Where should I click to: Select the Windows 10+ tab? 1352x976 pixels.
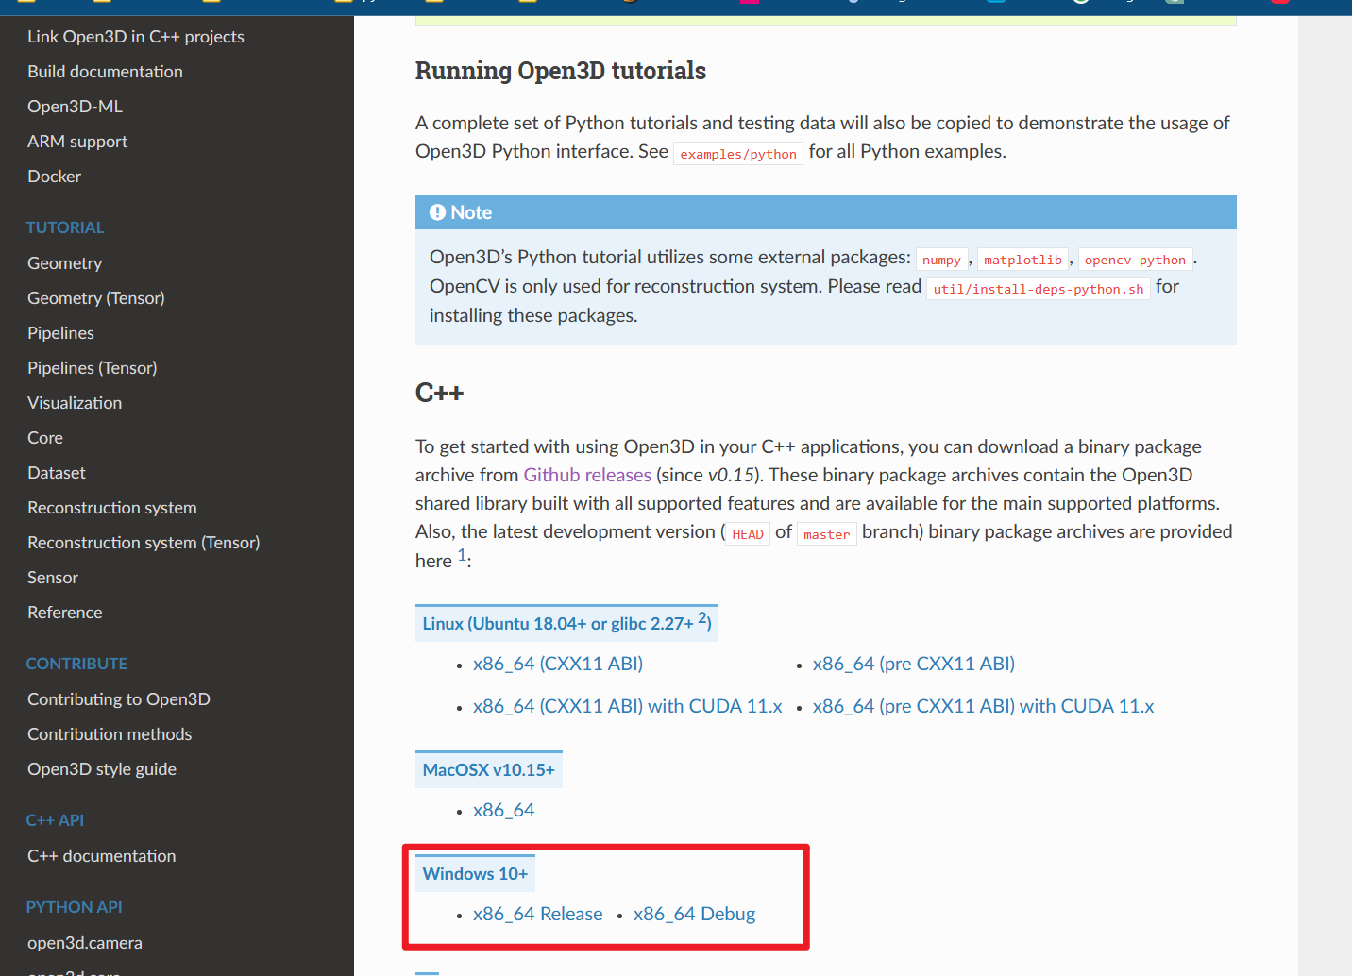475,873
